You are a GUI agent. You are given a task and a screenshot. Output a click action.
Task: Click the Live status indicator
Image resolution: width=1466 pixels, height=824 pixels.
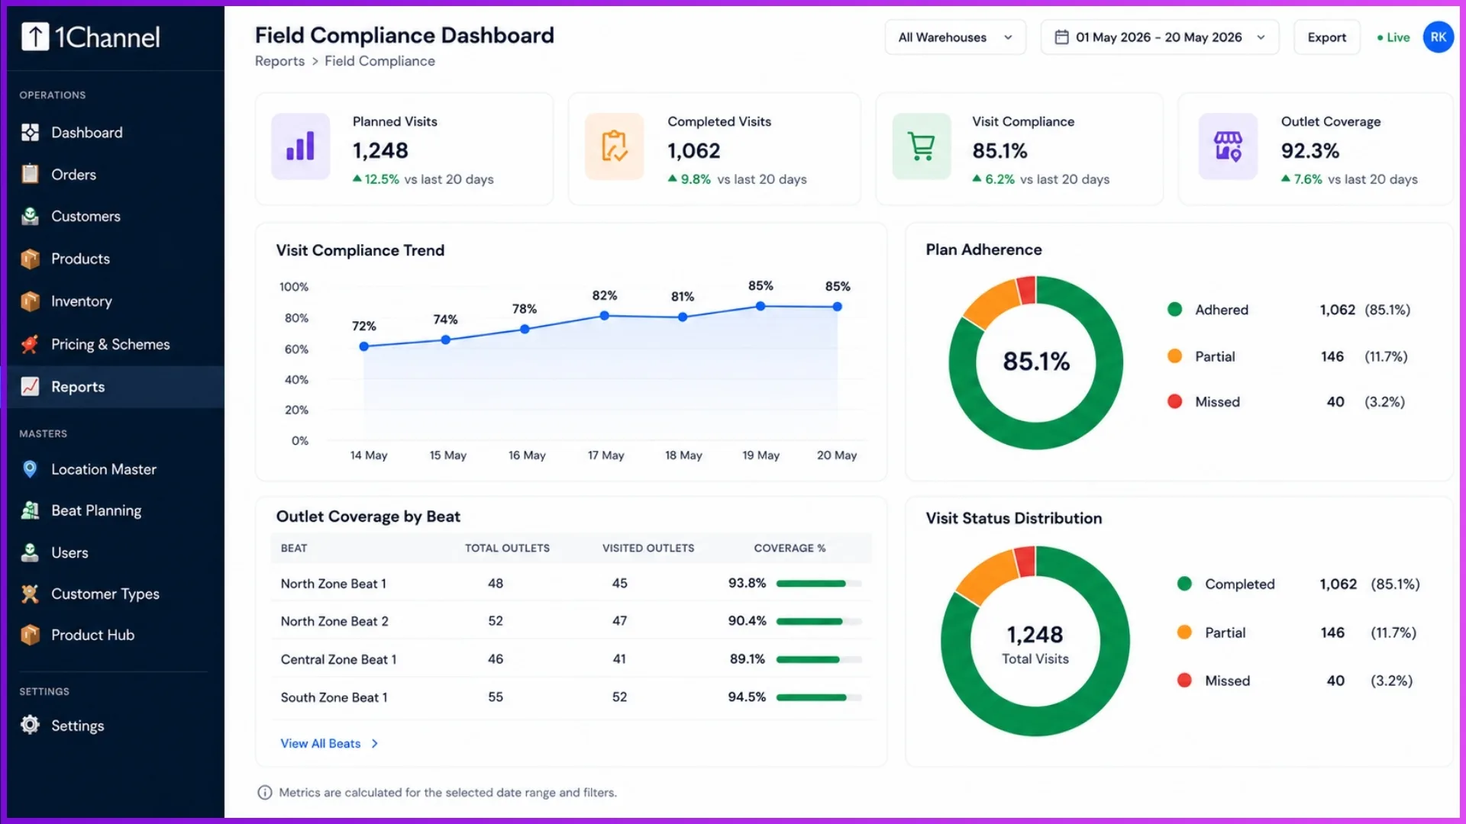click(x=1393, y=37)
